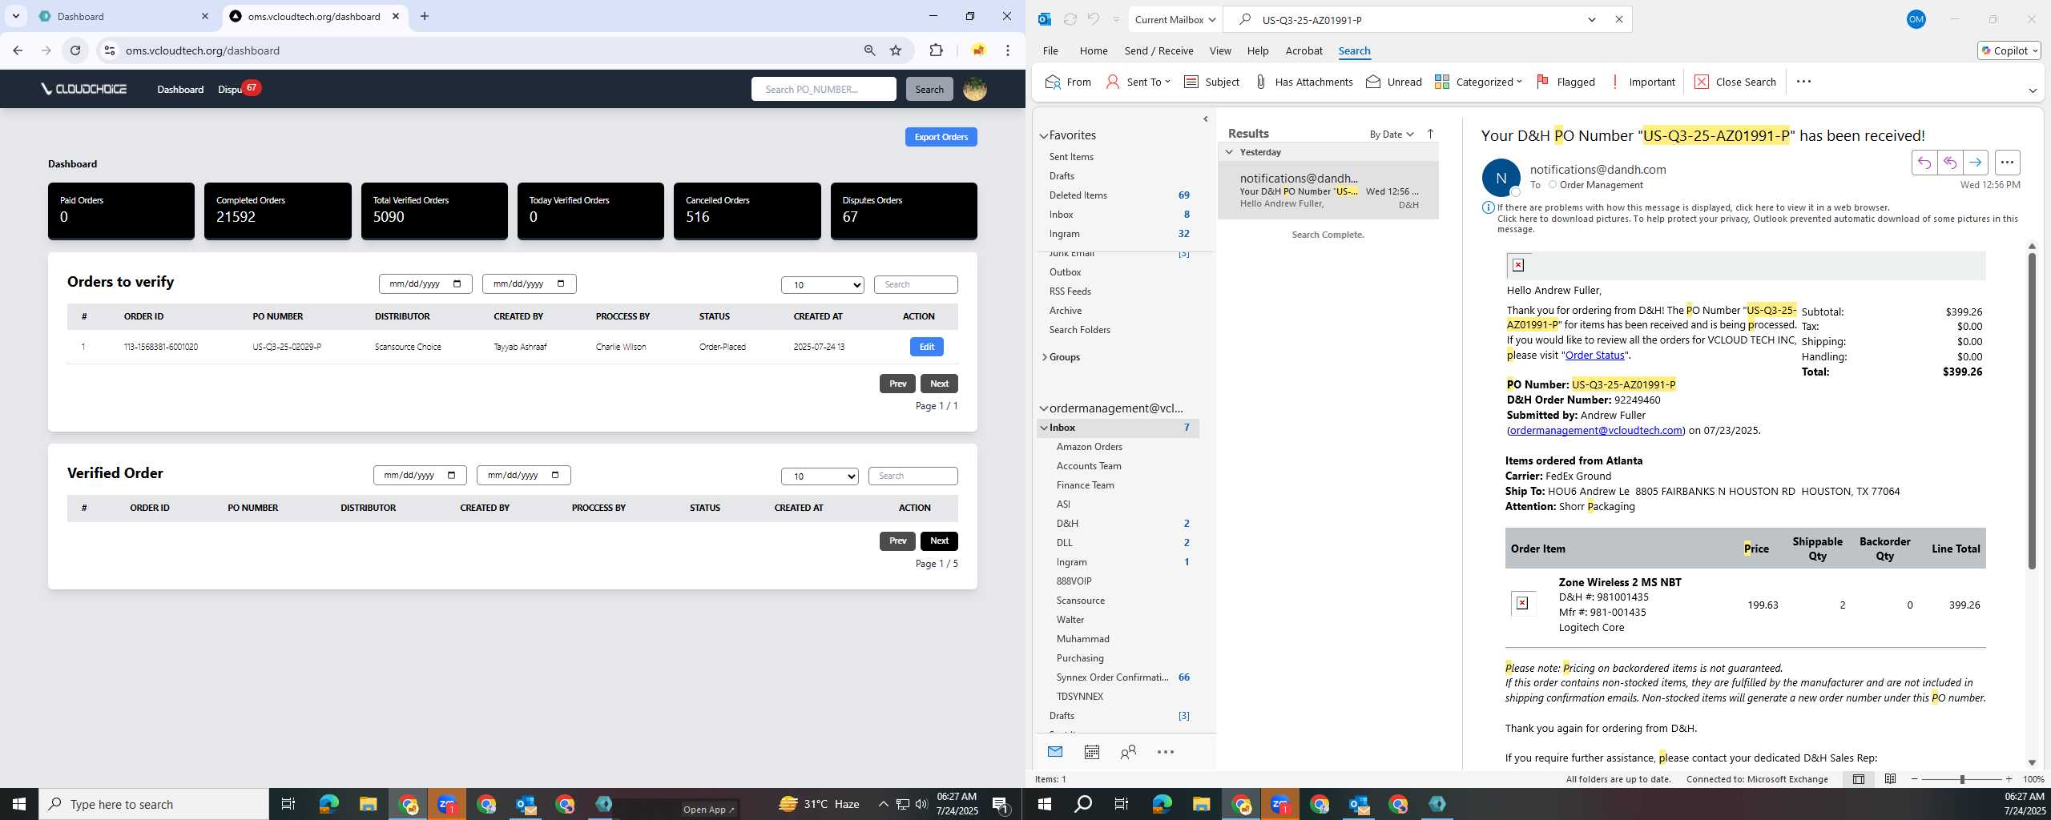2051x820 pixels.
Task: Click the Undo icon in Outlook title bar
Action: click(x=1093, y=19)
